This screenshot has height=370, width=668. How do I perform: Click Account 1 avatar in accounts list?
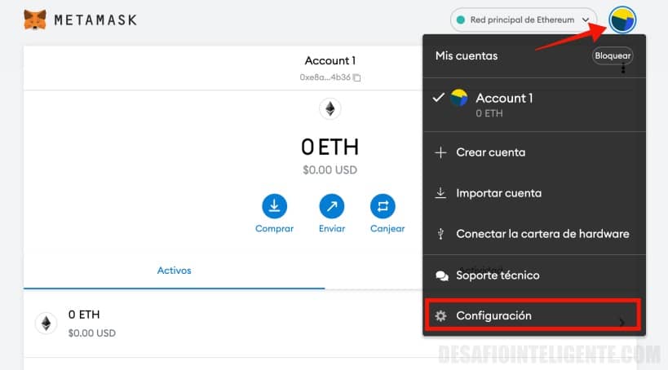459,98
